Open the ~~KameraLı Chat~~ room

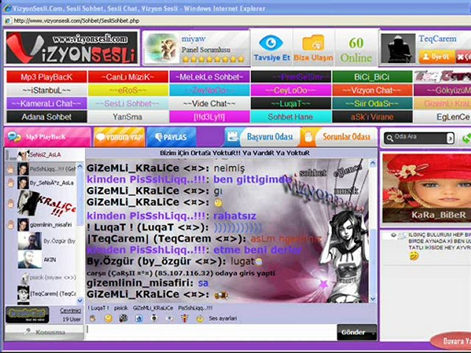[x=47, y=103]
